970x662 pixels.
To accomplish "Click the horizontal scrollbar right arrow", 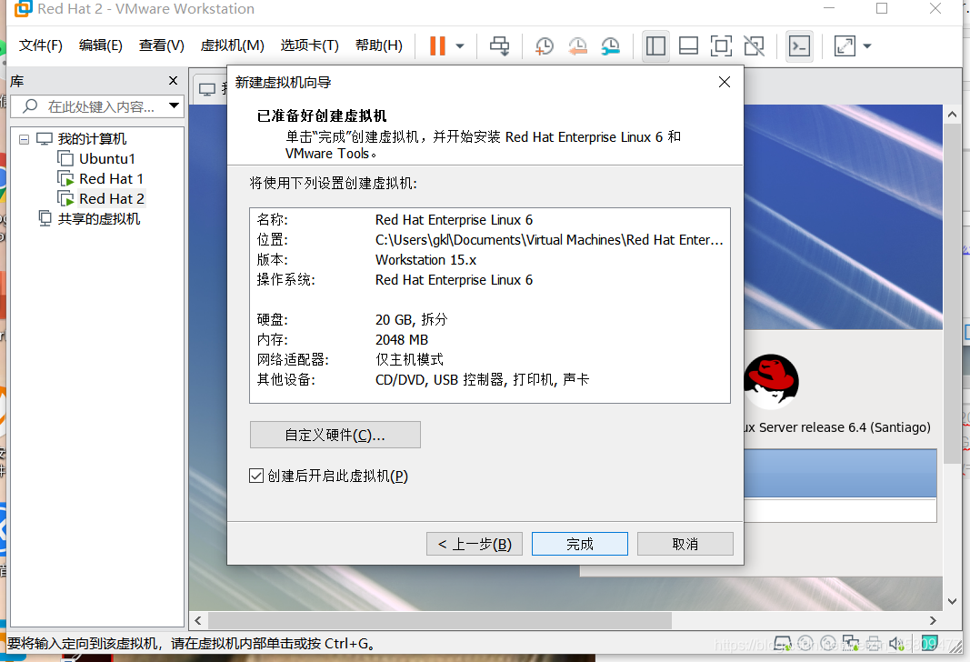I will point(933,620).
